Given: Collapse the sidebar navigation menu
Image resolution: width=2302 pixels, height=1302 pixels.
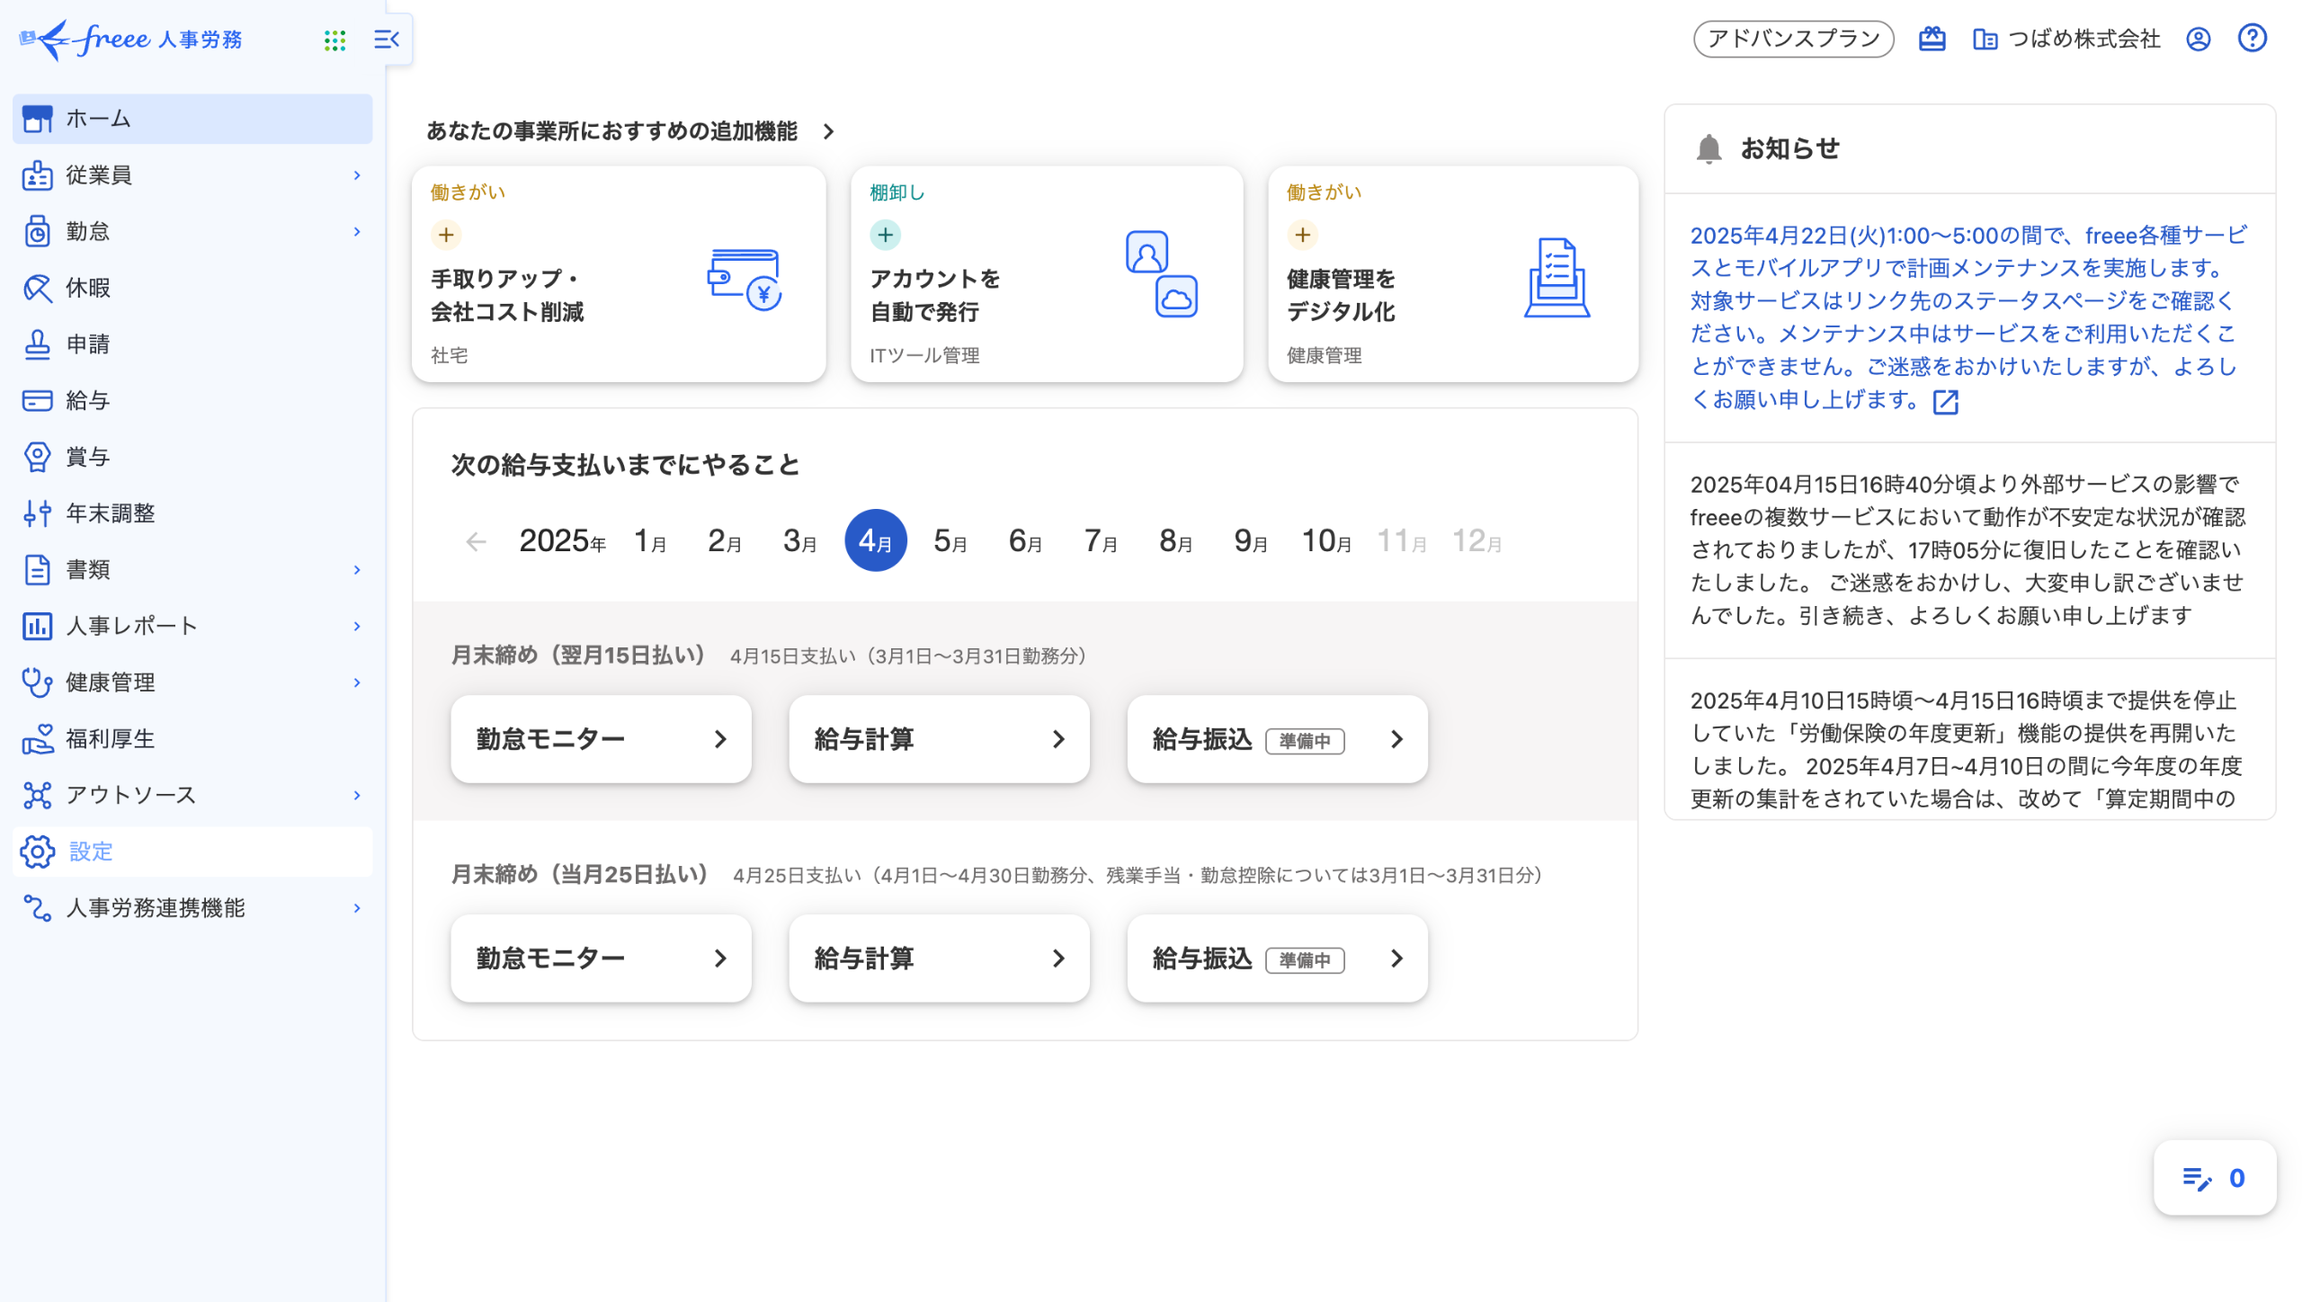Looking at the screenshot, I should coord(387,40).
